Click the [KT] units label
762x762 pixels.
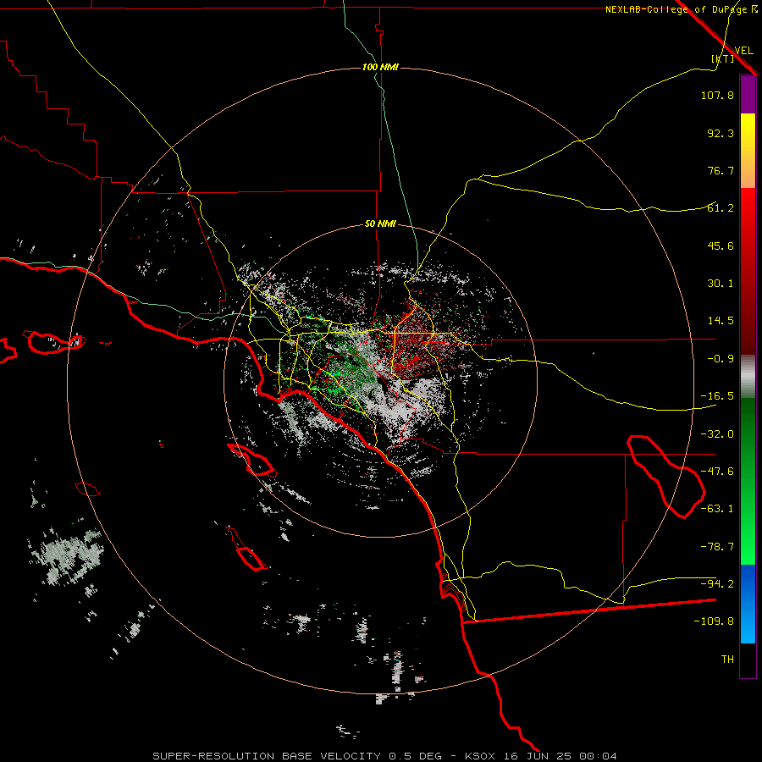(723, 58)
